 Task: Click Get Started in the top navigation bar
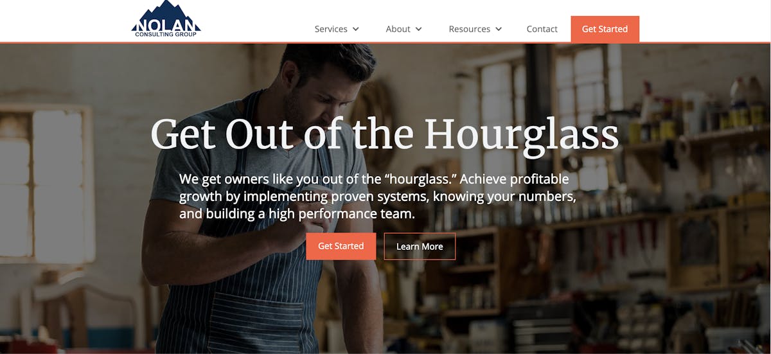coord(605,29)
